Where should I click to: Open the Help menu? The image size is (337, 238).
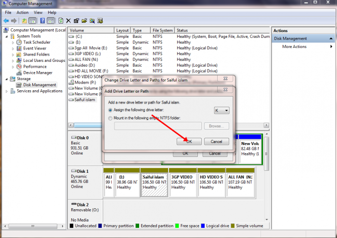coord(52,12)
